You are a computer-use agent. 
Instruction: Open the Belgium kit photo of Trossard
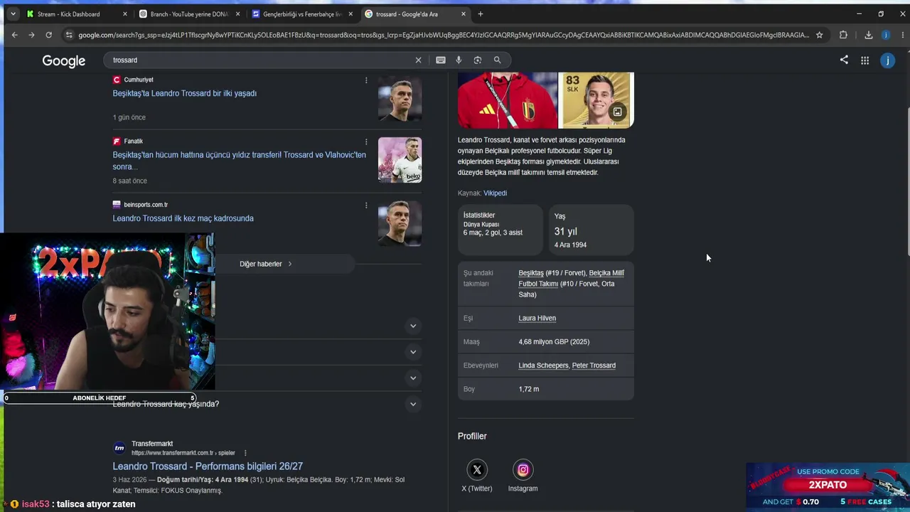point(507,100)
